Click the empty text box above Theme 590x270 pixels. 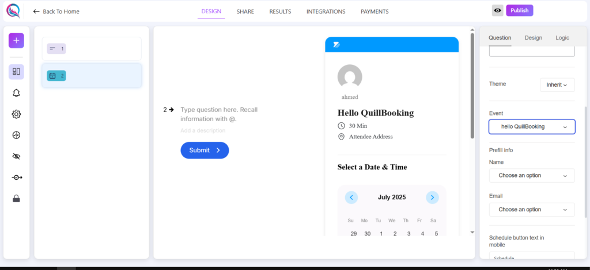pyautogui.click(x=532, y=52)
